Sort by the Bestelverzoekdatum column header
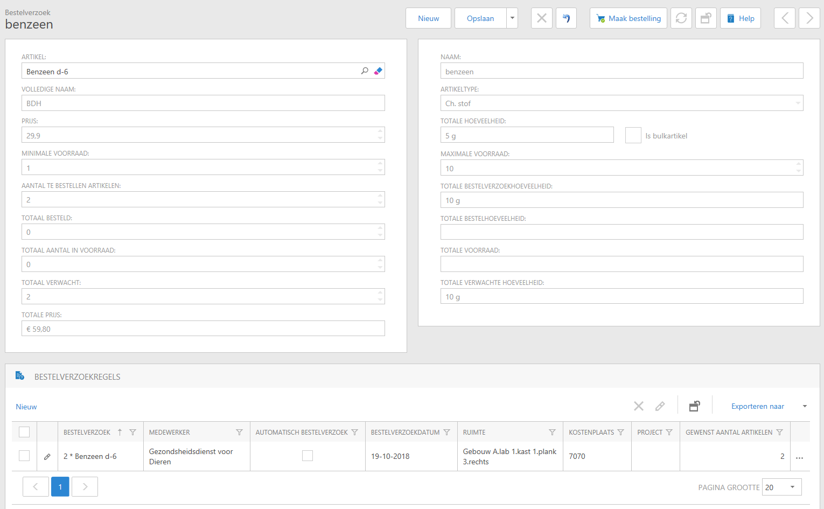824x509 pixels. click(x=405, y=433)
